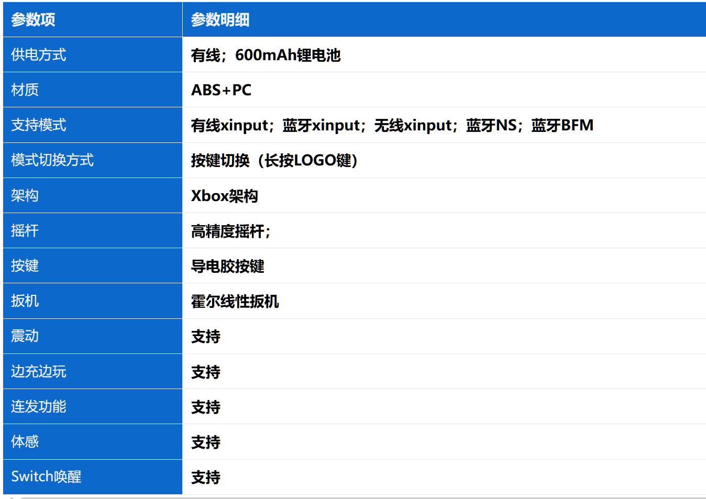706x499 pixels.
Task: Click the 参数项 column header
Action: (33, 20)
